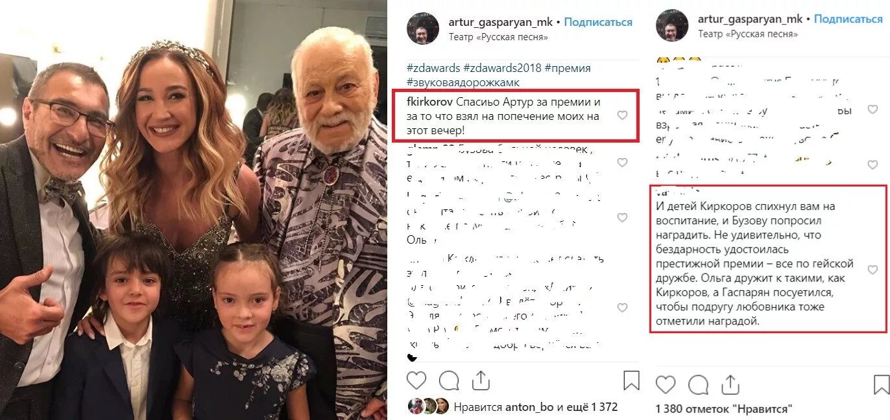Like the fkirkorov comment
Viewport: 890px width, 420px height.
click(x=622, y=115)
